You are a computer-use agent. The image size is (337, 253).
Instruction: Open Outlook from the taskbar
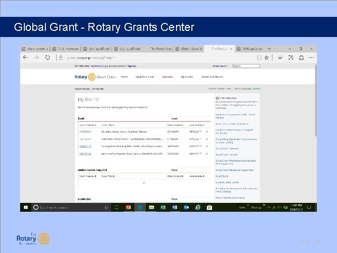(186, 208)
